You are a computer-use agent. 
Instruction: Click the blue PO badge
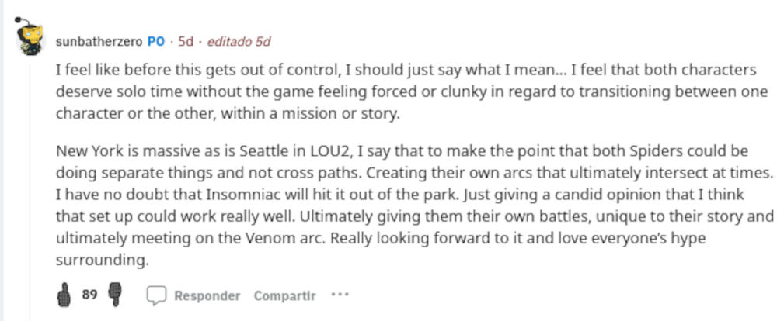pyautogui.click(x=155, y=40)
